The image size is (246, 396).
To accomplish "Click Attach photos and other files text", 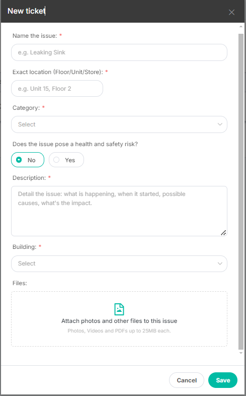I will pyautogui.click(x=119, y=321).
